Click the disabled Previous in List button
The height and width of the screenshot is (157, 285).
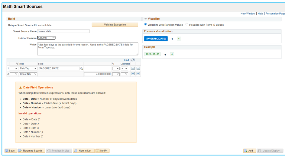(59, 151)
